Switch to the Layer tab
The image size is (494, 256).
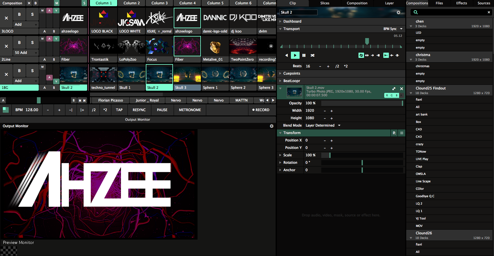click(389, 3)
